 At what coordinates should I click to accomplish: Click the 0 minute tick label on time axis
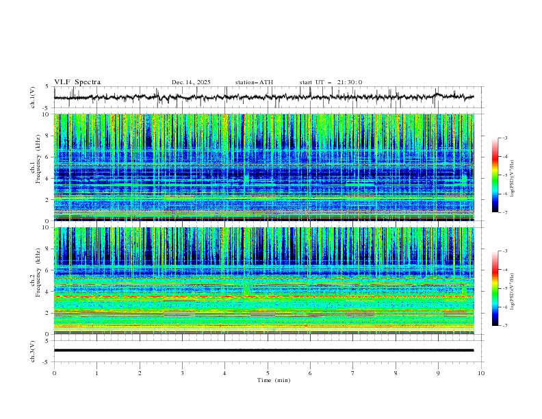54,373
